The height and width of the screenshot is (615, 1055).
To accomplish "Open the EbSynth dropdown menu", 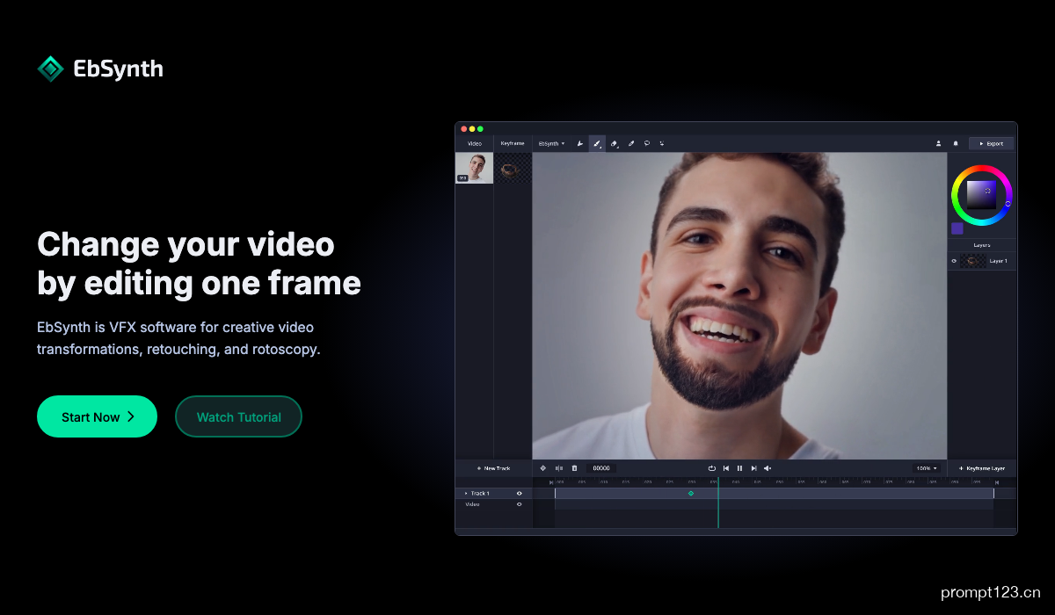I will point(552,143).
